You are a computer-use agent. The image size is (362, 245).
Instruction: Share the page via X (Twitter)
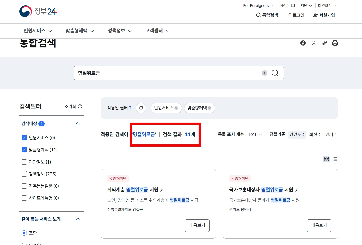(313, 43)
